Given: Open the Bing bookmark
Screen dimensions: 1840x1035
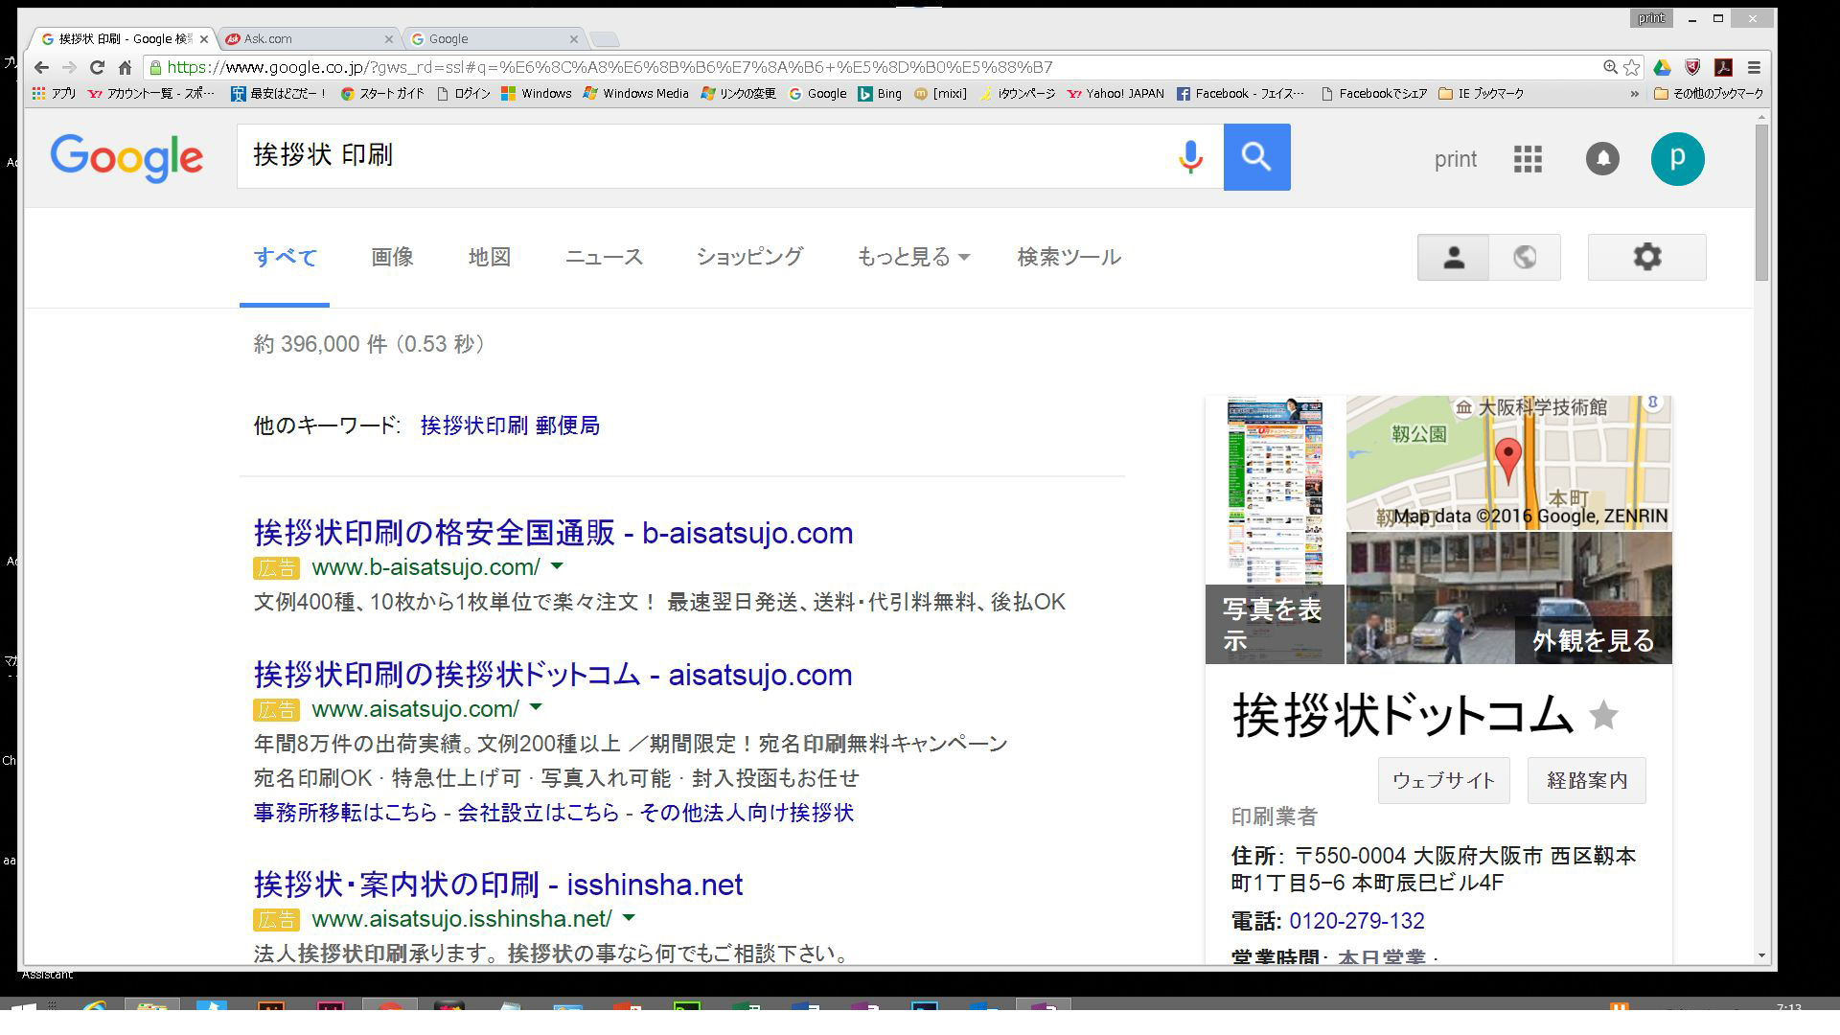Looking at the screenshot, I should (879, 94).
